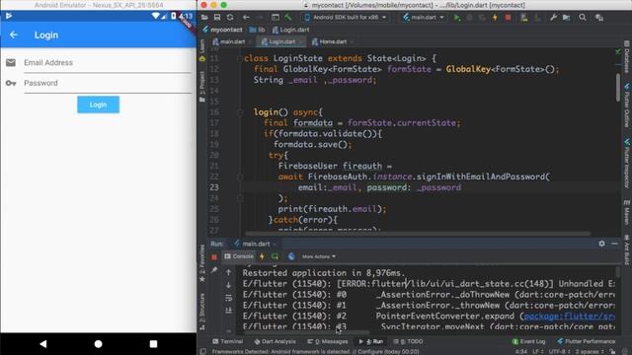Open the Structure side panel
The image size is (632, 355).
(202, 312)
